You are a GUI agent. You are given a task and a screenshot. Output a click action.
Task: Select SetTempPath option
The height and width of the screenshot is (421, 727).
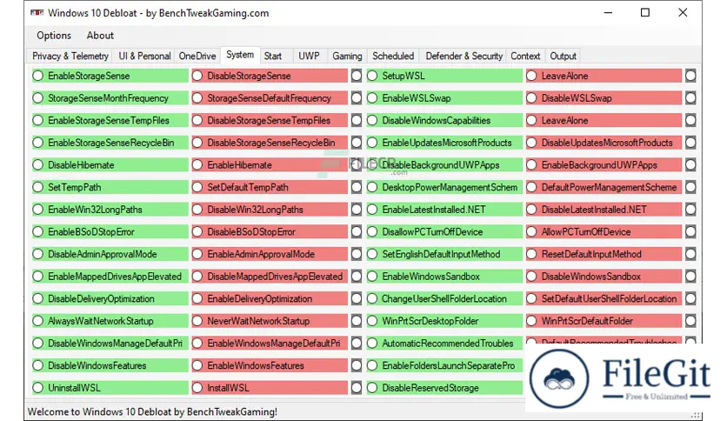click(x=110, y=187)
